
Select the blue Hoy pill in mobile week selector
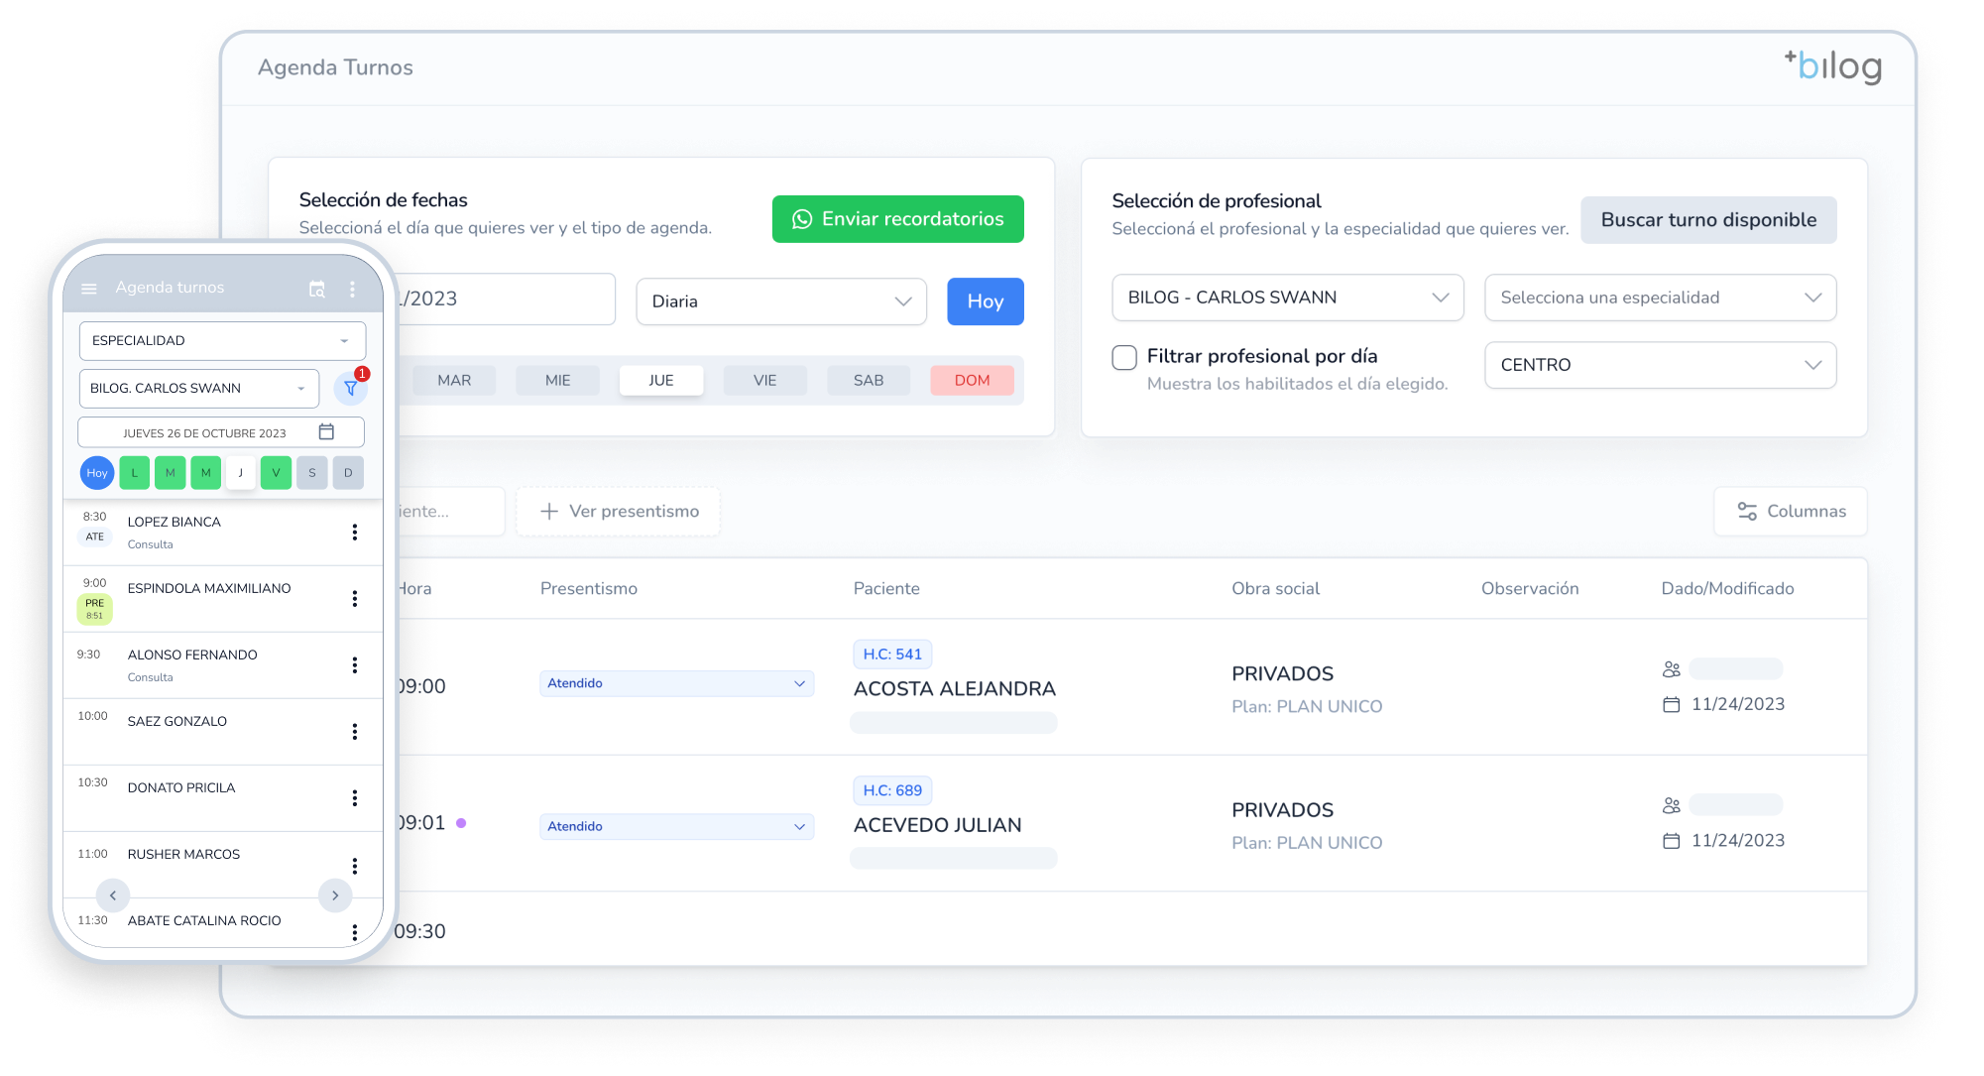tap(97, 472)
